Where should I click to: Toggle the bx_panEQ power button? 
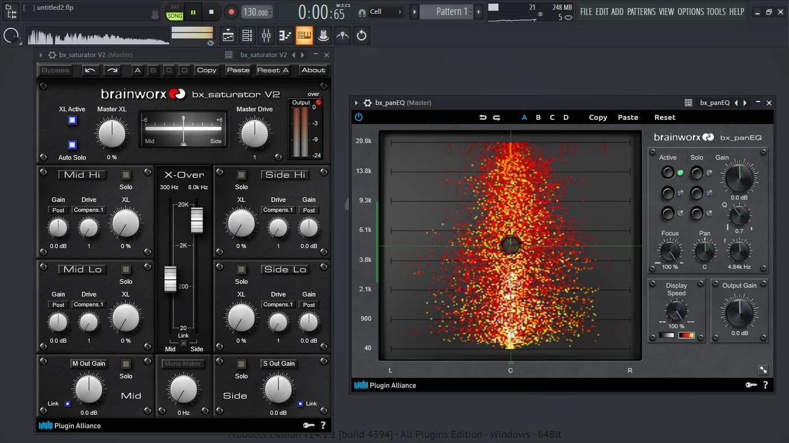click(x=359, y=117)
